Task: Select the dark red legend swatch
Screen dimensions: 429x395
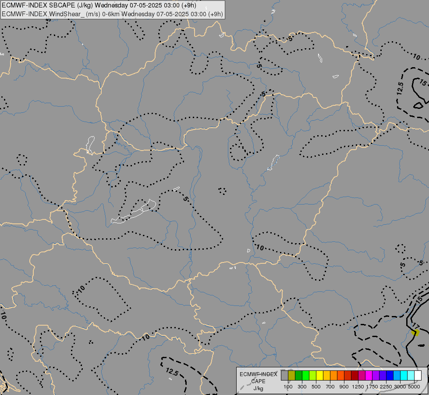Action: point(355,375)
